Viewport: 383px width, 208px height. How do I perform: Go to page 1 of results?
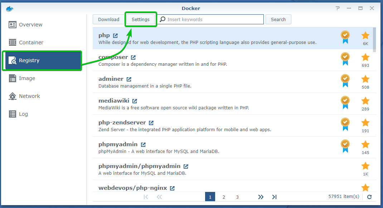(210, 197)
